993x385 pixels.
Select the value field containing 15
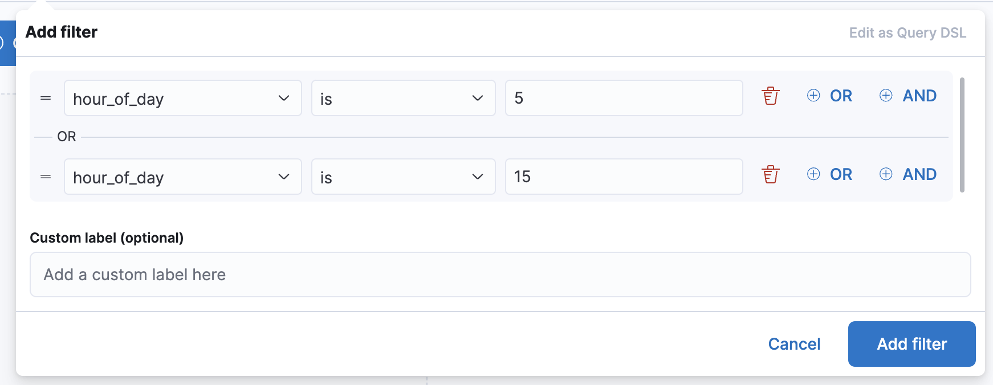(623, 177)
